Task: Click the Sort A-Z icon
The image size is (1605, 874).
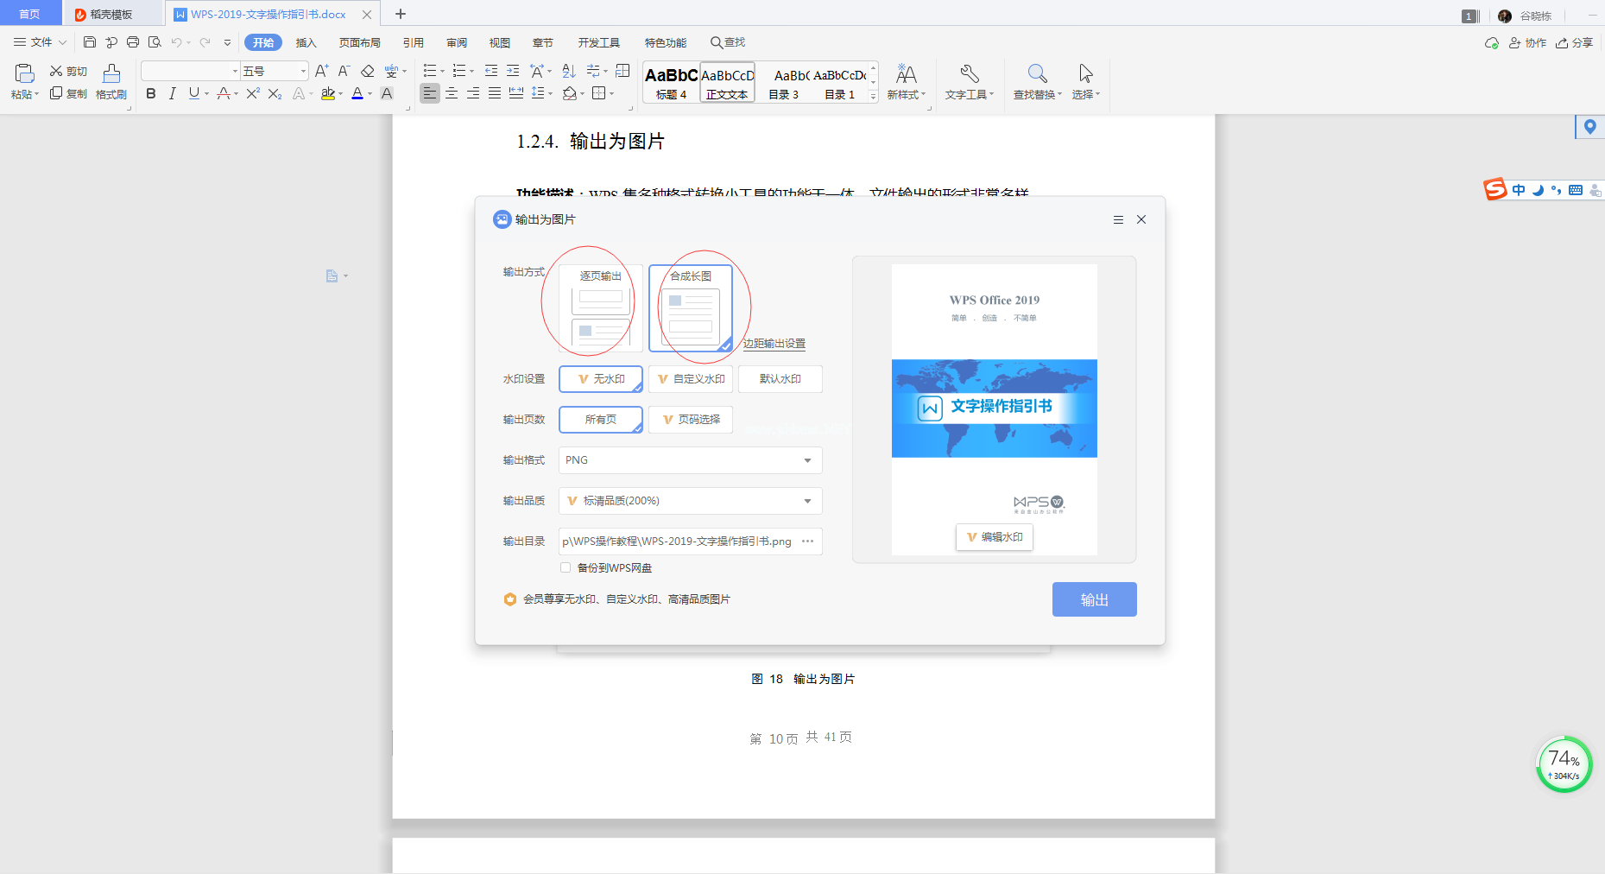Action: [x=569, y=71]
